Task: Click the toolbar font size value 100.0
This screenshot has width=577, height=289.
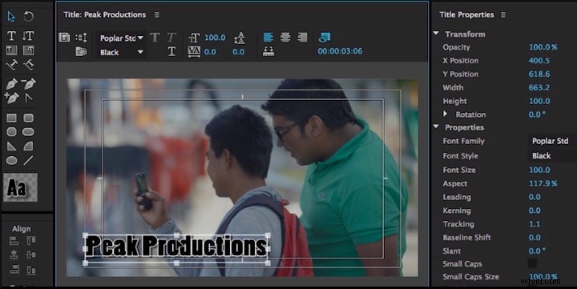Action: 215,38
